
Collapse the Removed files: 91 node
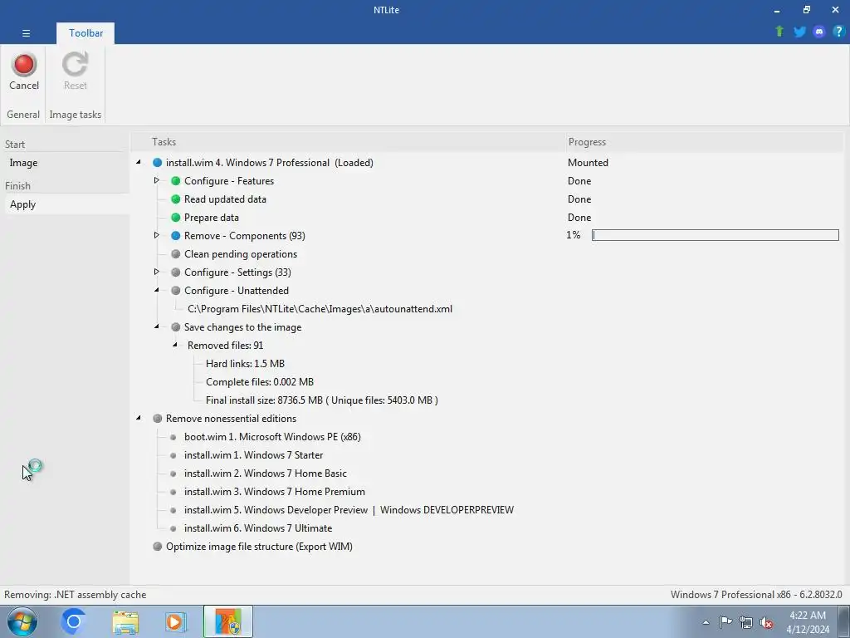175,345
